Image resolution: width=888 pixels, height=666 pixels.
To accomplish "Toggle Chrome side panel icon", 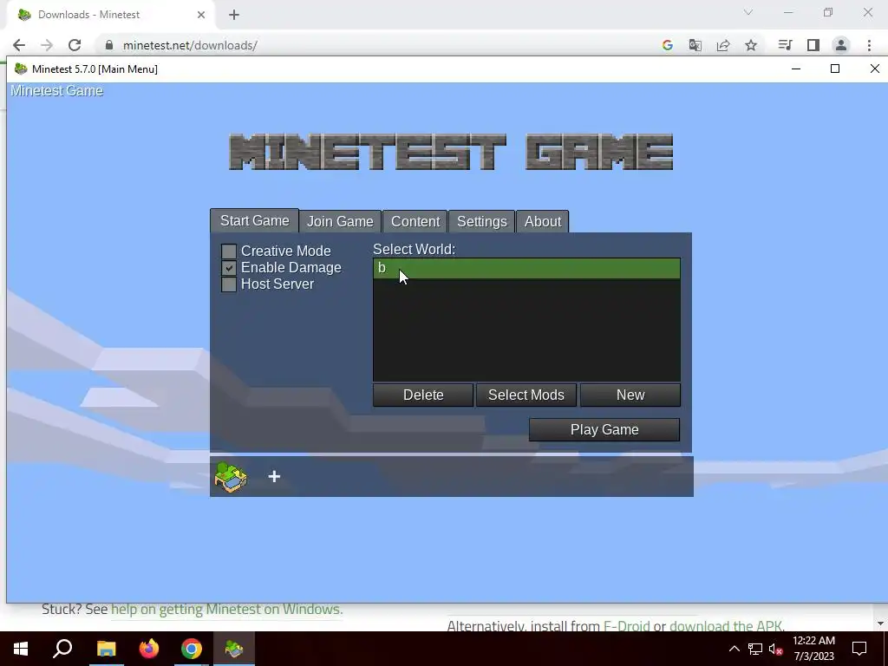I will pos(813,45).
